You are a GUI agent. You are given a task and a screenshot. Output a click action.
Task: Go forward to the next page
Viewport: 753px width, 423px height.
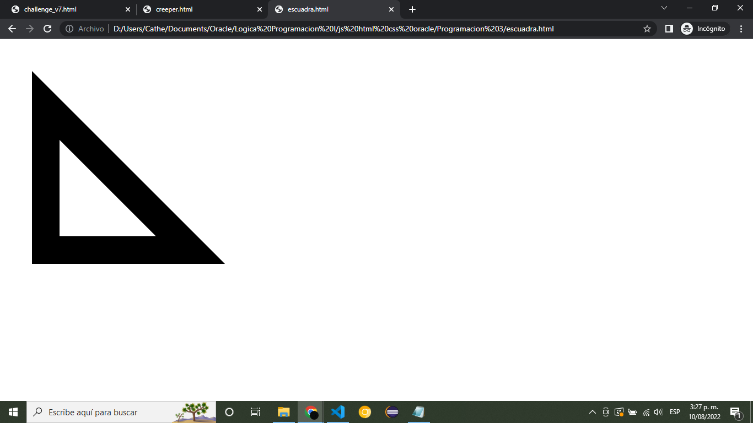[30, 29]
